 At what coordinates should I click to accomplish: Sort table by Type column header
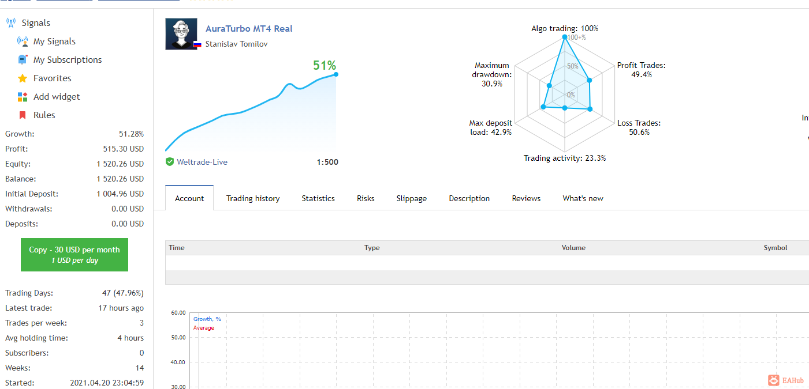tap(372, 248)
